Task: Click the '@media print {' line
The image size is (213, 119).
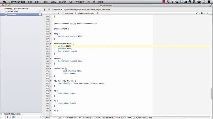Action: click(x=62, y=29)
